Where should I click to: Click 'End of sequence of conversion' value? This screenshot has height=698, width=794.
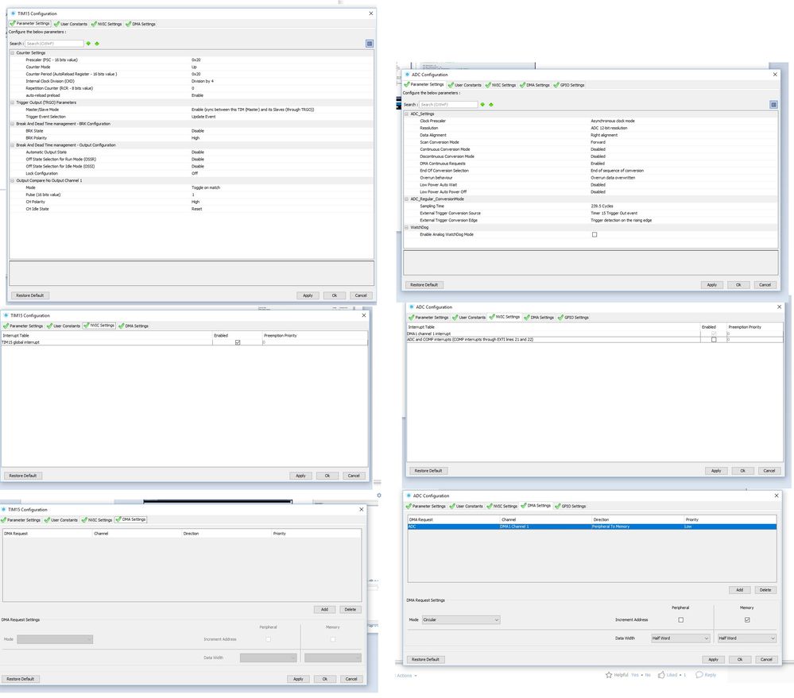[x=617, y=171]
